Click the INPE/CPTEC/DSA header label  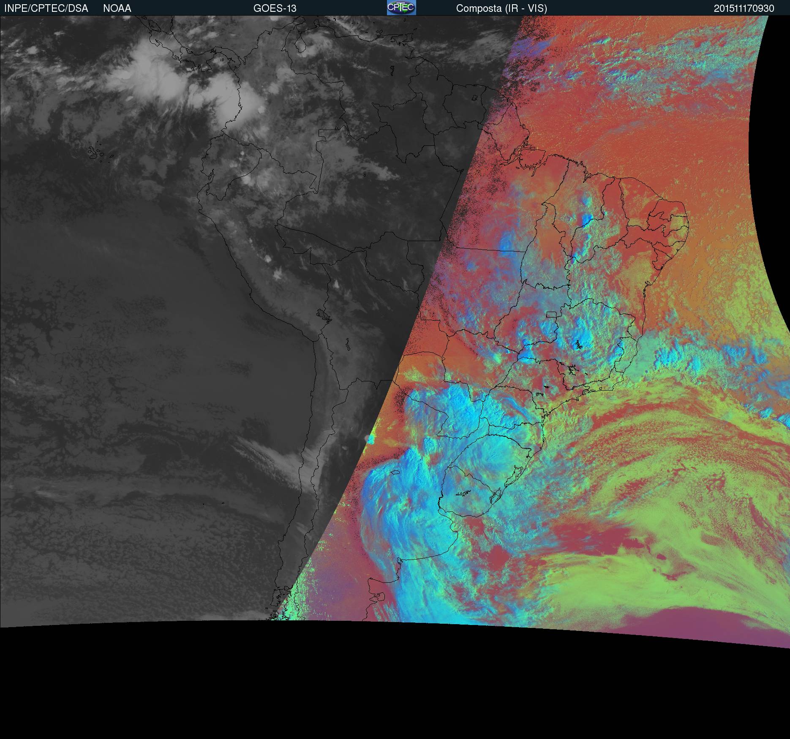tap(46, 8)
